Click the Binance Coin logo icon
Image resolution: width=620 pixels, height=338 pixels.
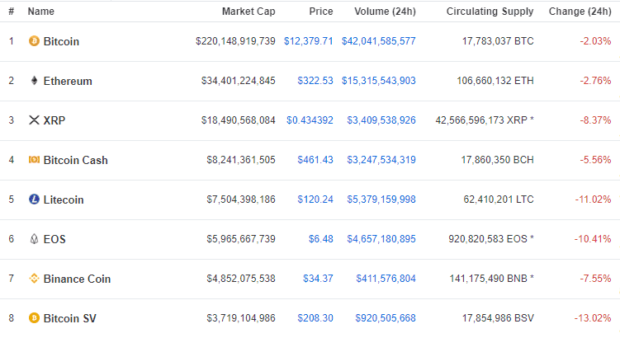click(x=34, y=279)
